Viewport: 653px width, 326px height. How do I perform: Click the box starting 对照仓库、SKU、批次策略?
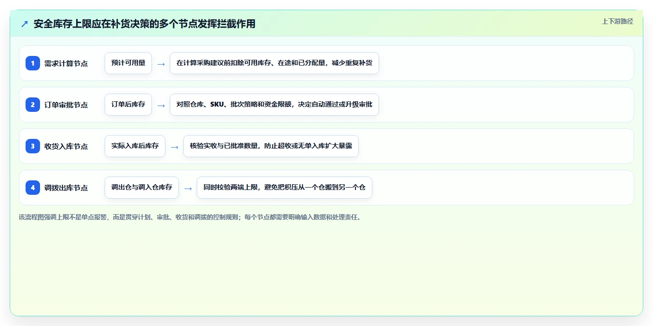(274, 105)
